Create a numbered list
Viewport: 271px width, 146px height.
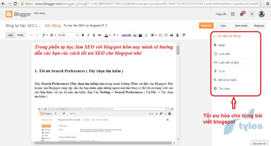click(x=160, y=35)
